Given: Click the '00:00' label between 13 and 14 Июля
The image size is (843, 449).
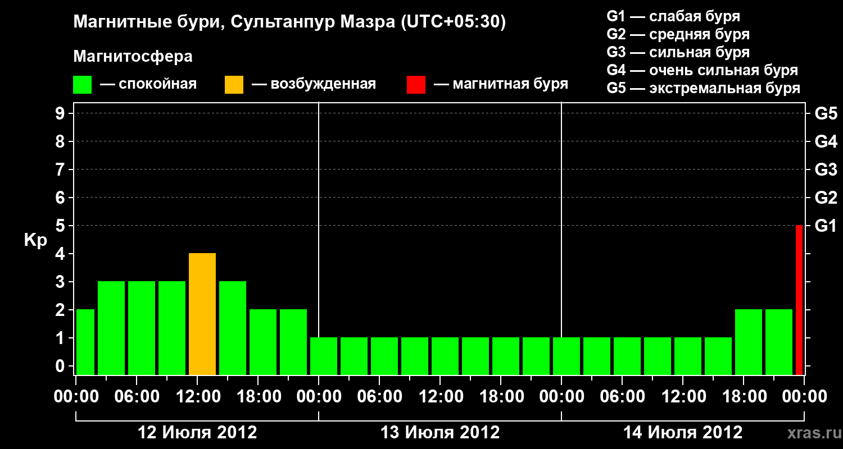Looking at the screenshot, I should point(561,397).
